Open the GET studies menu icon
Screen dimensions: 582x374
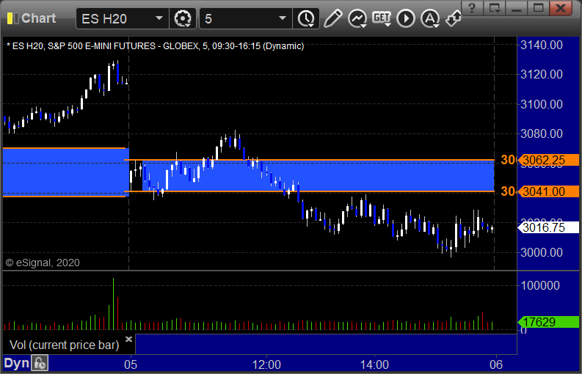(382, 18)
